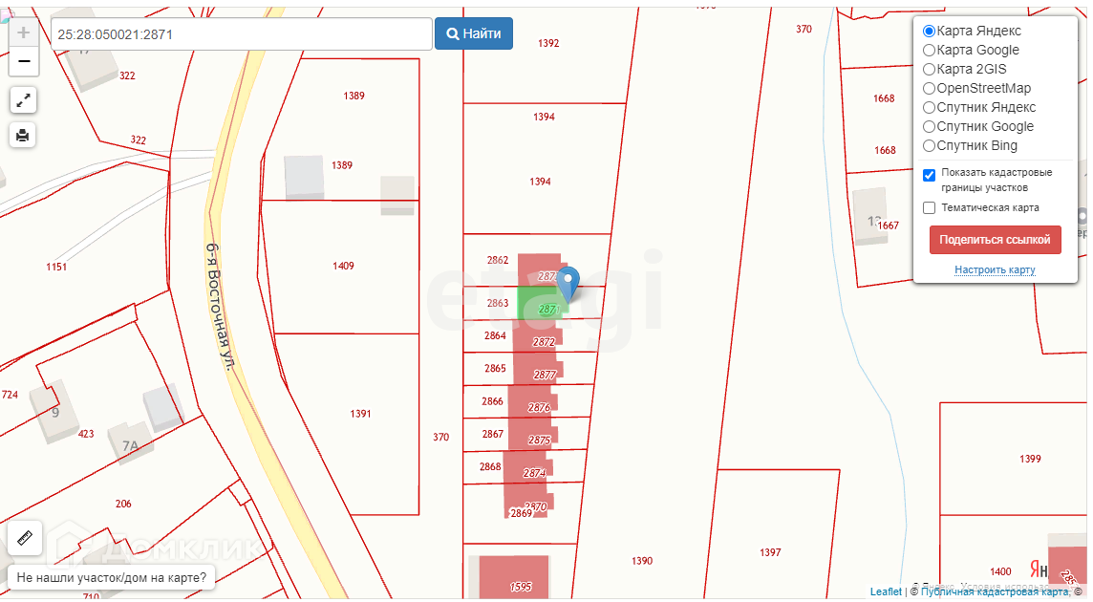The height and width of the screenshot is (602, 1093).
Task: Click parcel label 2869
Action: click(x=522, y=513)
